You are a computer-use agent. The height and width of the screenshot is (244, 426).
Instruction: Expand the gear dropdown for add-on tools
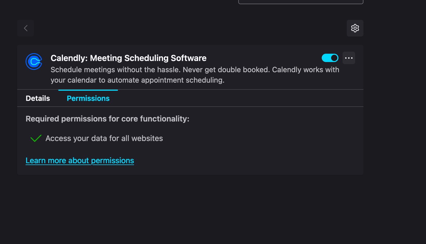355,28
